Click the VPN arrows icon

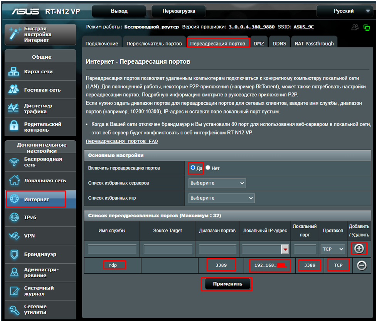pyautogui.click(x=14, y=236)
